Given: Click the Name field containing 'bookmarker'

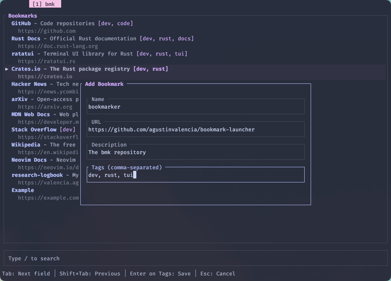Looking at the screenshot, I should (195, 107).
